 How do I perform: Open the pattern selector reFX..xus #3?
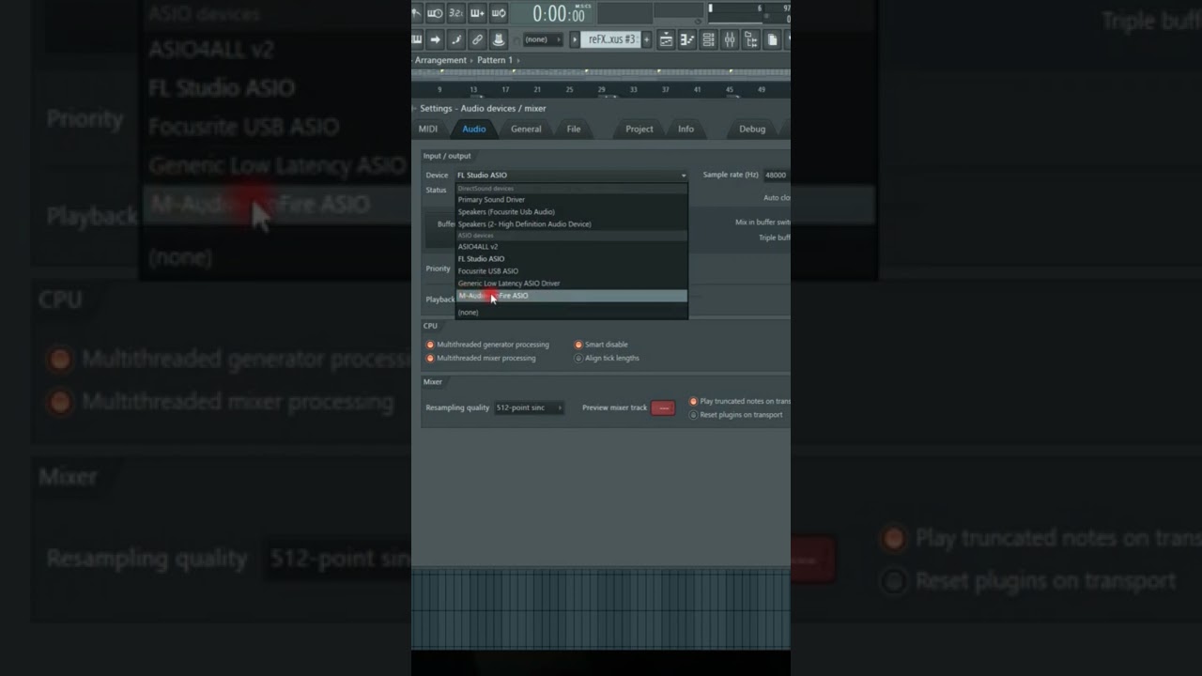click(611, 39)
